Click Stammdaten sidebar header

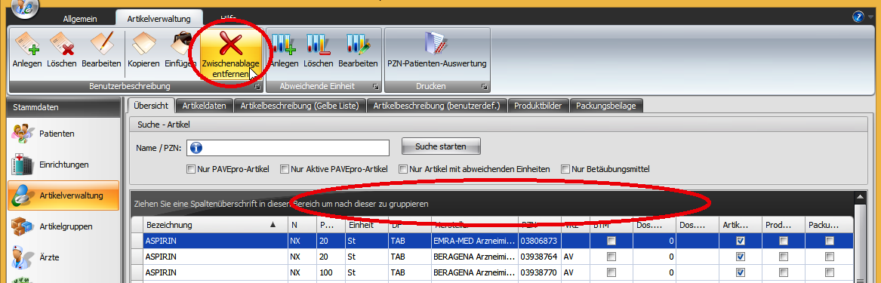point(63,106)
